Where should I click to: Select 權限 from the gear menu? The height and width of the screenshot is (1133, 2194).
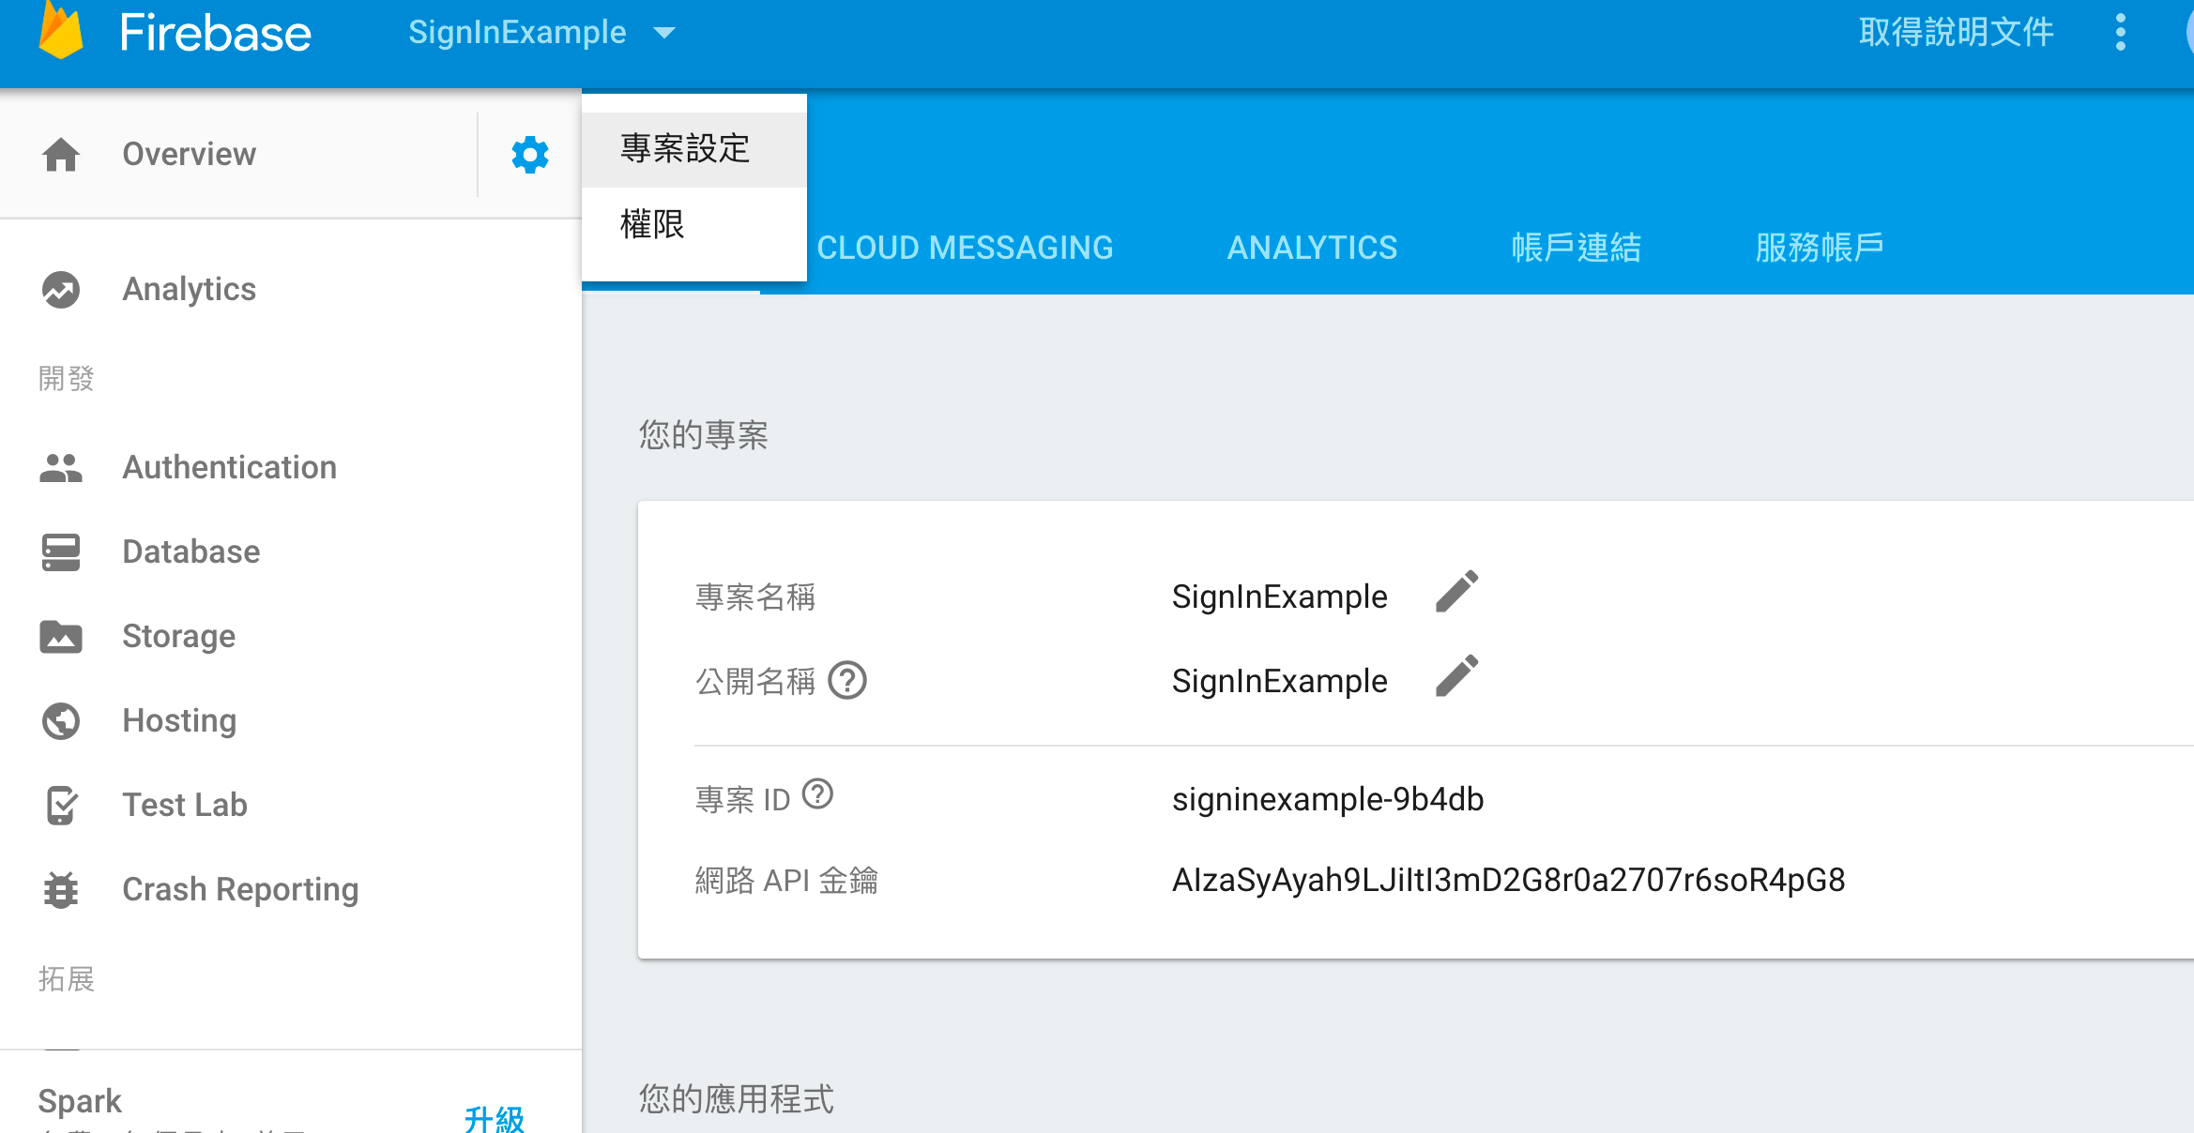coord(694,225)
